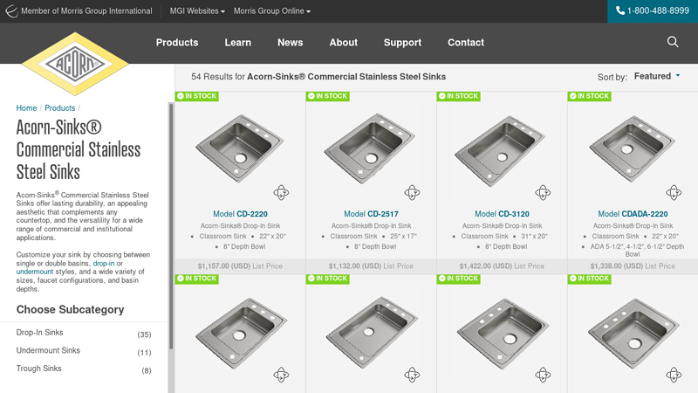The image size is (698, 393).
Task: Click the search magnifier icon
Action: coord(672,42)
